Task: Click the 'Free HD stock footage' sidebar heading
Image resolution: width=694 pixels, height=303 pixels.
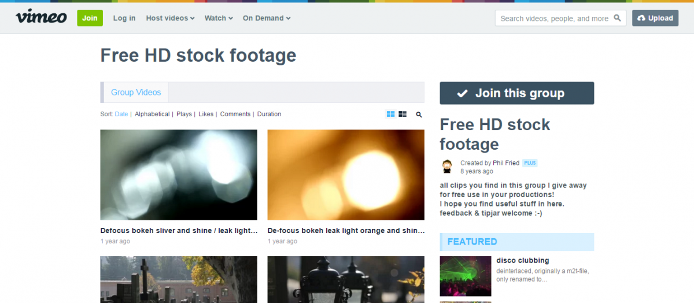Action: coord(495,134)
